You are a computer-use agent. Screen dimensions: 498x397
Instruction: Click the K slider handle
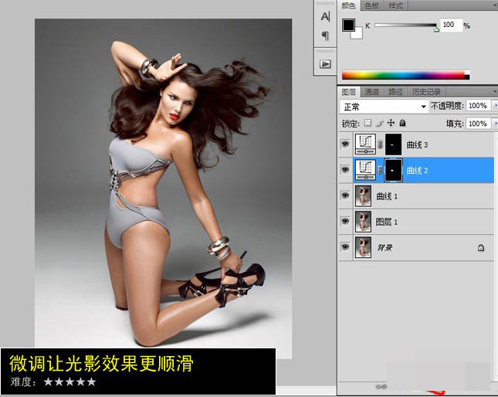coord(437,29)
